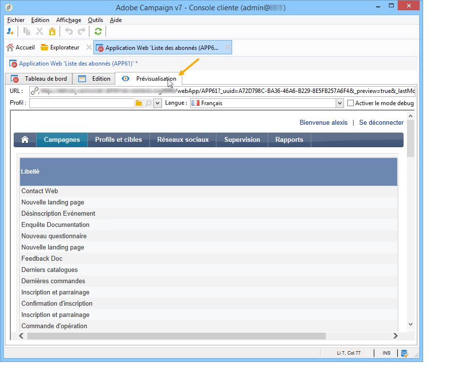Screen dimensions: 449x382
Task: Select the Commande d'opération row
Action: coord(209,326)
